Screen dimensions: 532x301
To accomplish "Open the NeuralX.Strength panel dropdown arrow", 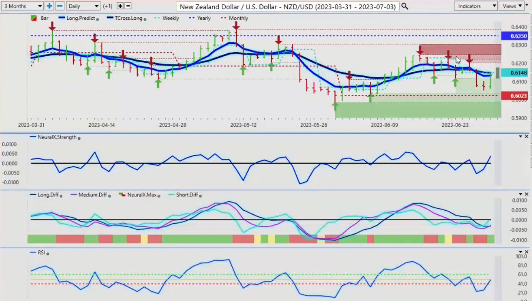I will [520, 137].
